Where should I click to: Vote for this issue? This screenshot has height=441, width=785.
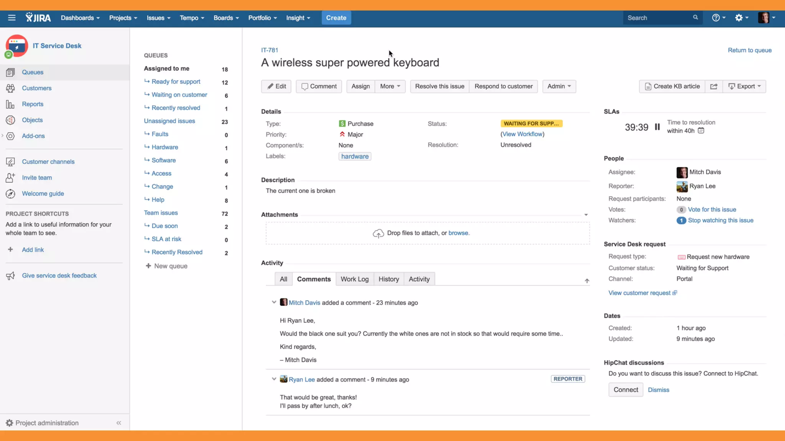[712, 210]
